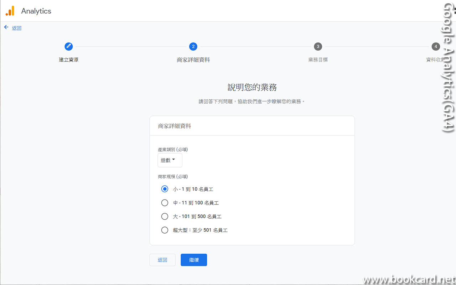
Task: Click the 商家詳細資料 card header
Action: click(174, 125)
